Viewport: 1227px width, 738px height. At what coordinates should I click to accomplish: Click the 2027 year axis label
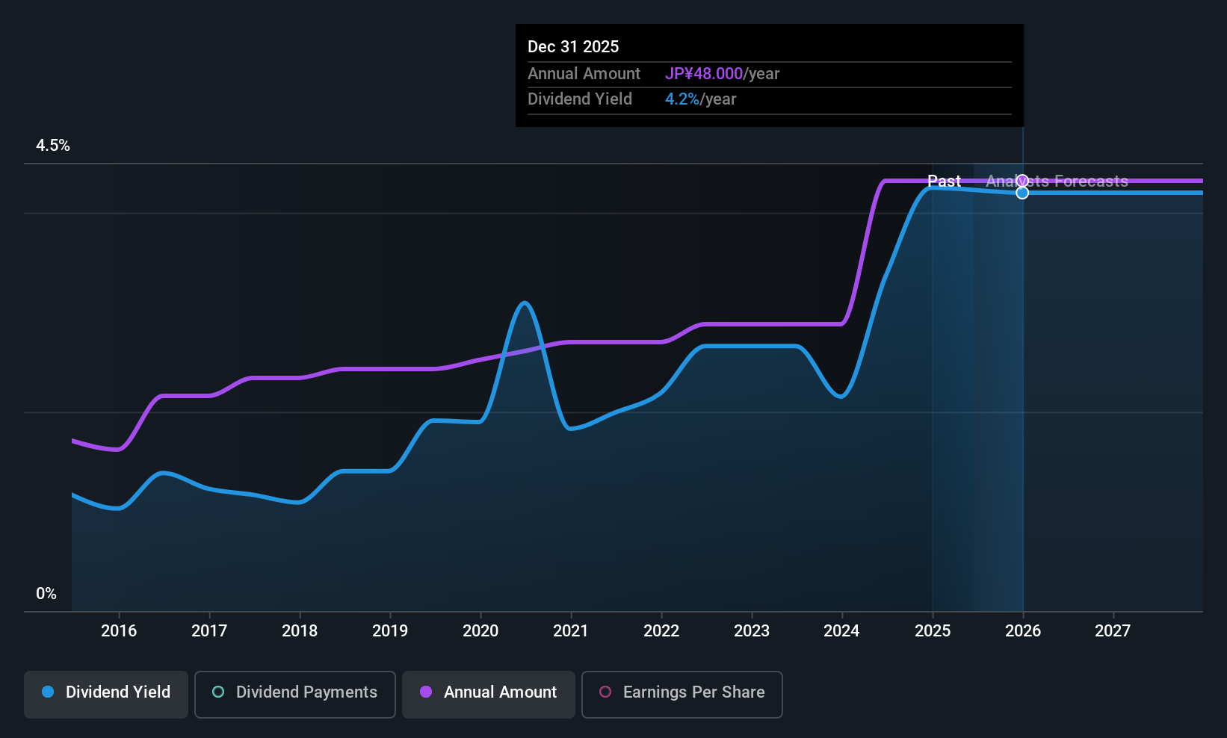[1113, 631]
